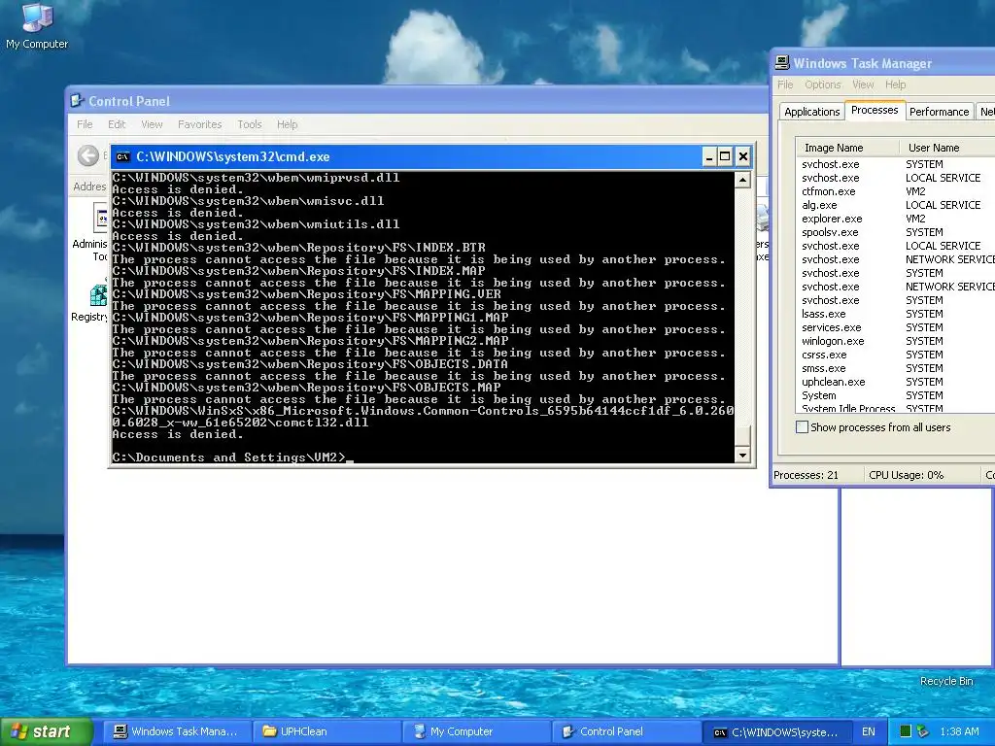Open Control Panel Edit menu

(x=117, y=124)
